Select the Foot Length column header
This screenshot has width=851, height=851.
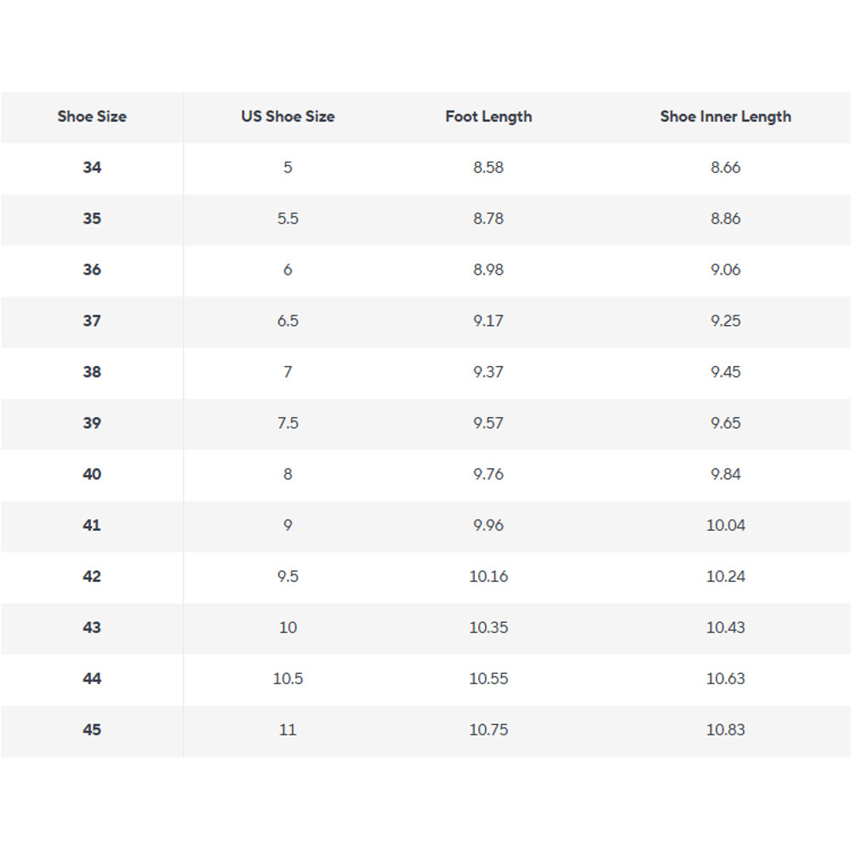pyautogui.click(x=488, y=117)
